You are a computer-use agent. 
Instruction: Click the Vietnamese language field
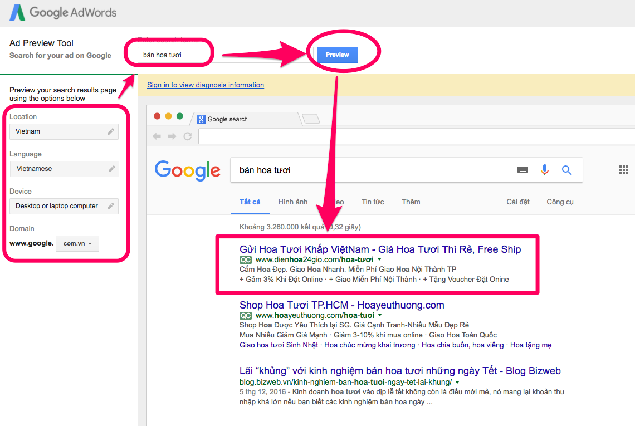tap(65, 169)
